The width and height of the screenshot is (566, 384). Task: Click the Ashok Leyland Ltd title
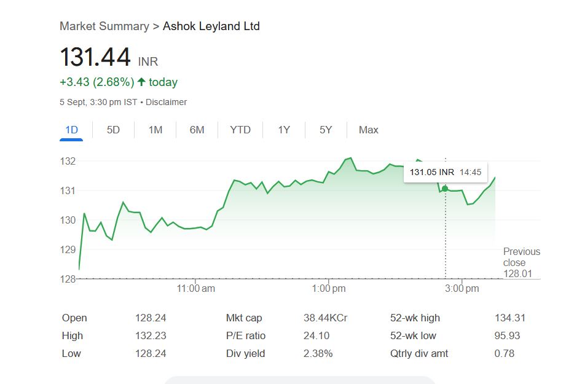click(211, 26)
